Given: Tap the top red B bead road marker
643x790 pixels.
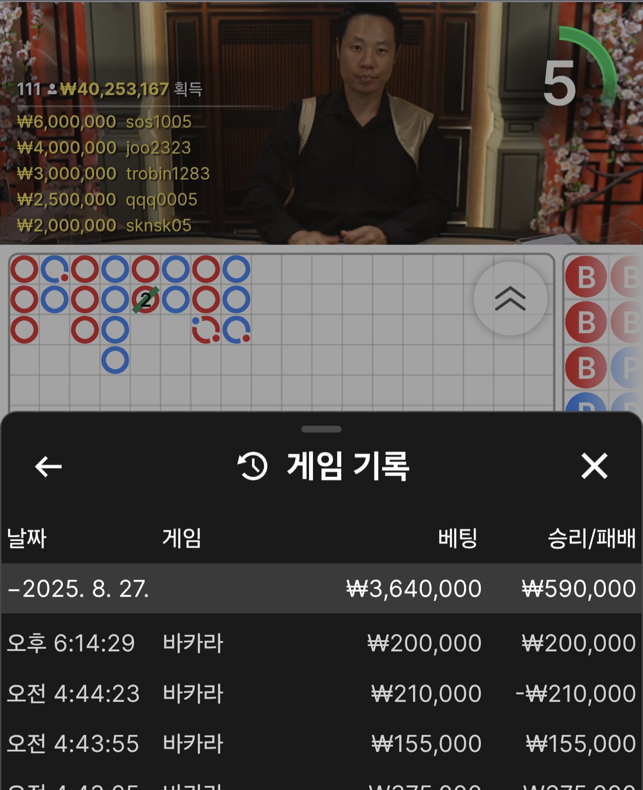Looking at the screenshot, I should (586, 277).
